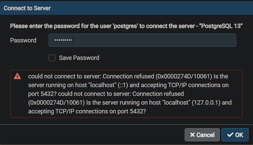Click the 'postgres' username in the prompt
Image resolution: width=253 pixels, height=145 pixels.
click(125, 26)
